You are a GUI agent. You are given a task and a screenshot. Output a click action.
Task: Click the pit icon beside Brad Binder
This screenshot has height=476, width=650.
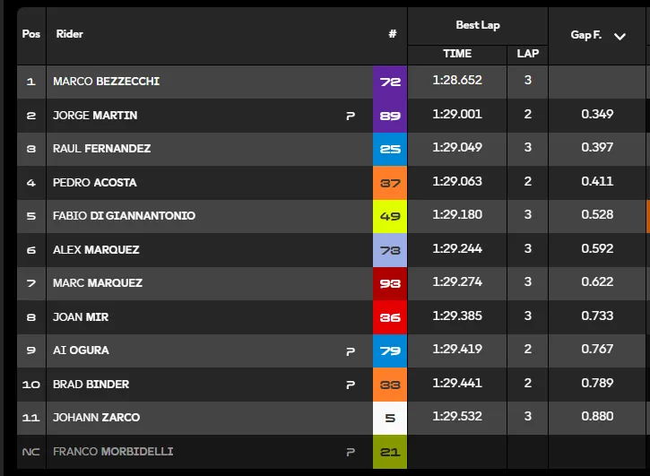coord(351,385)
